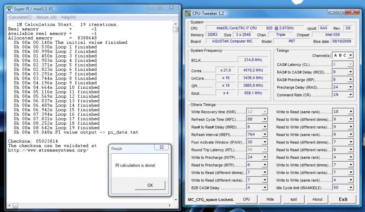365x212 pixels.
Task: Expand the RAS# Precharge (tRP) dropdown
Action: tap(350, 80)
